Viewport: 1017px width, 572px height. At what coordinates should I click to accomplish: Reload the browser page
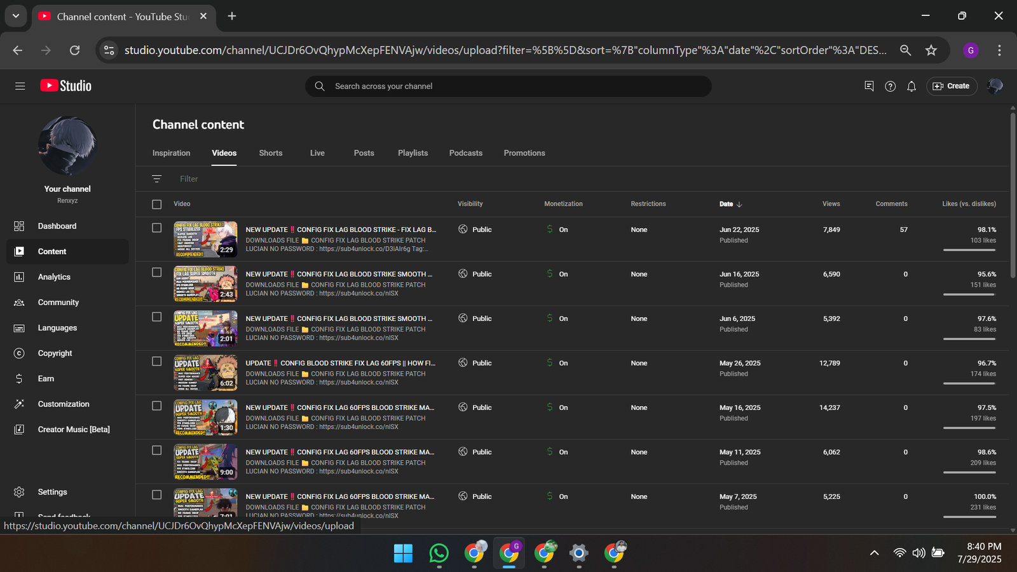(x=74, y=50)
